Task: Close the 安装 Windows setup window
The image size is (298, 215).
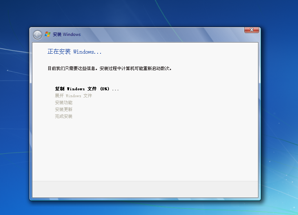Action: tap(252, 30)
